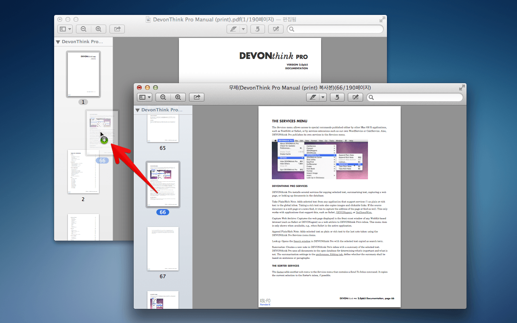Image resolution: width=517 pixels, height=323 pixels.
Task: Click the page 66 label badge in front sidebar
Action: coord(163,212)
